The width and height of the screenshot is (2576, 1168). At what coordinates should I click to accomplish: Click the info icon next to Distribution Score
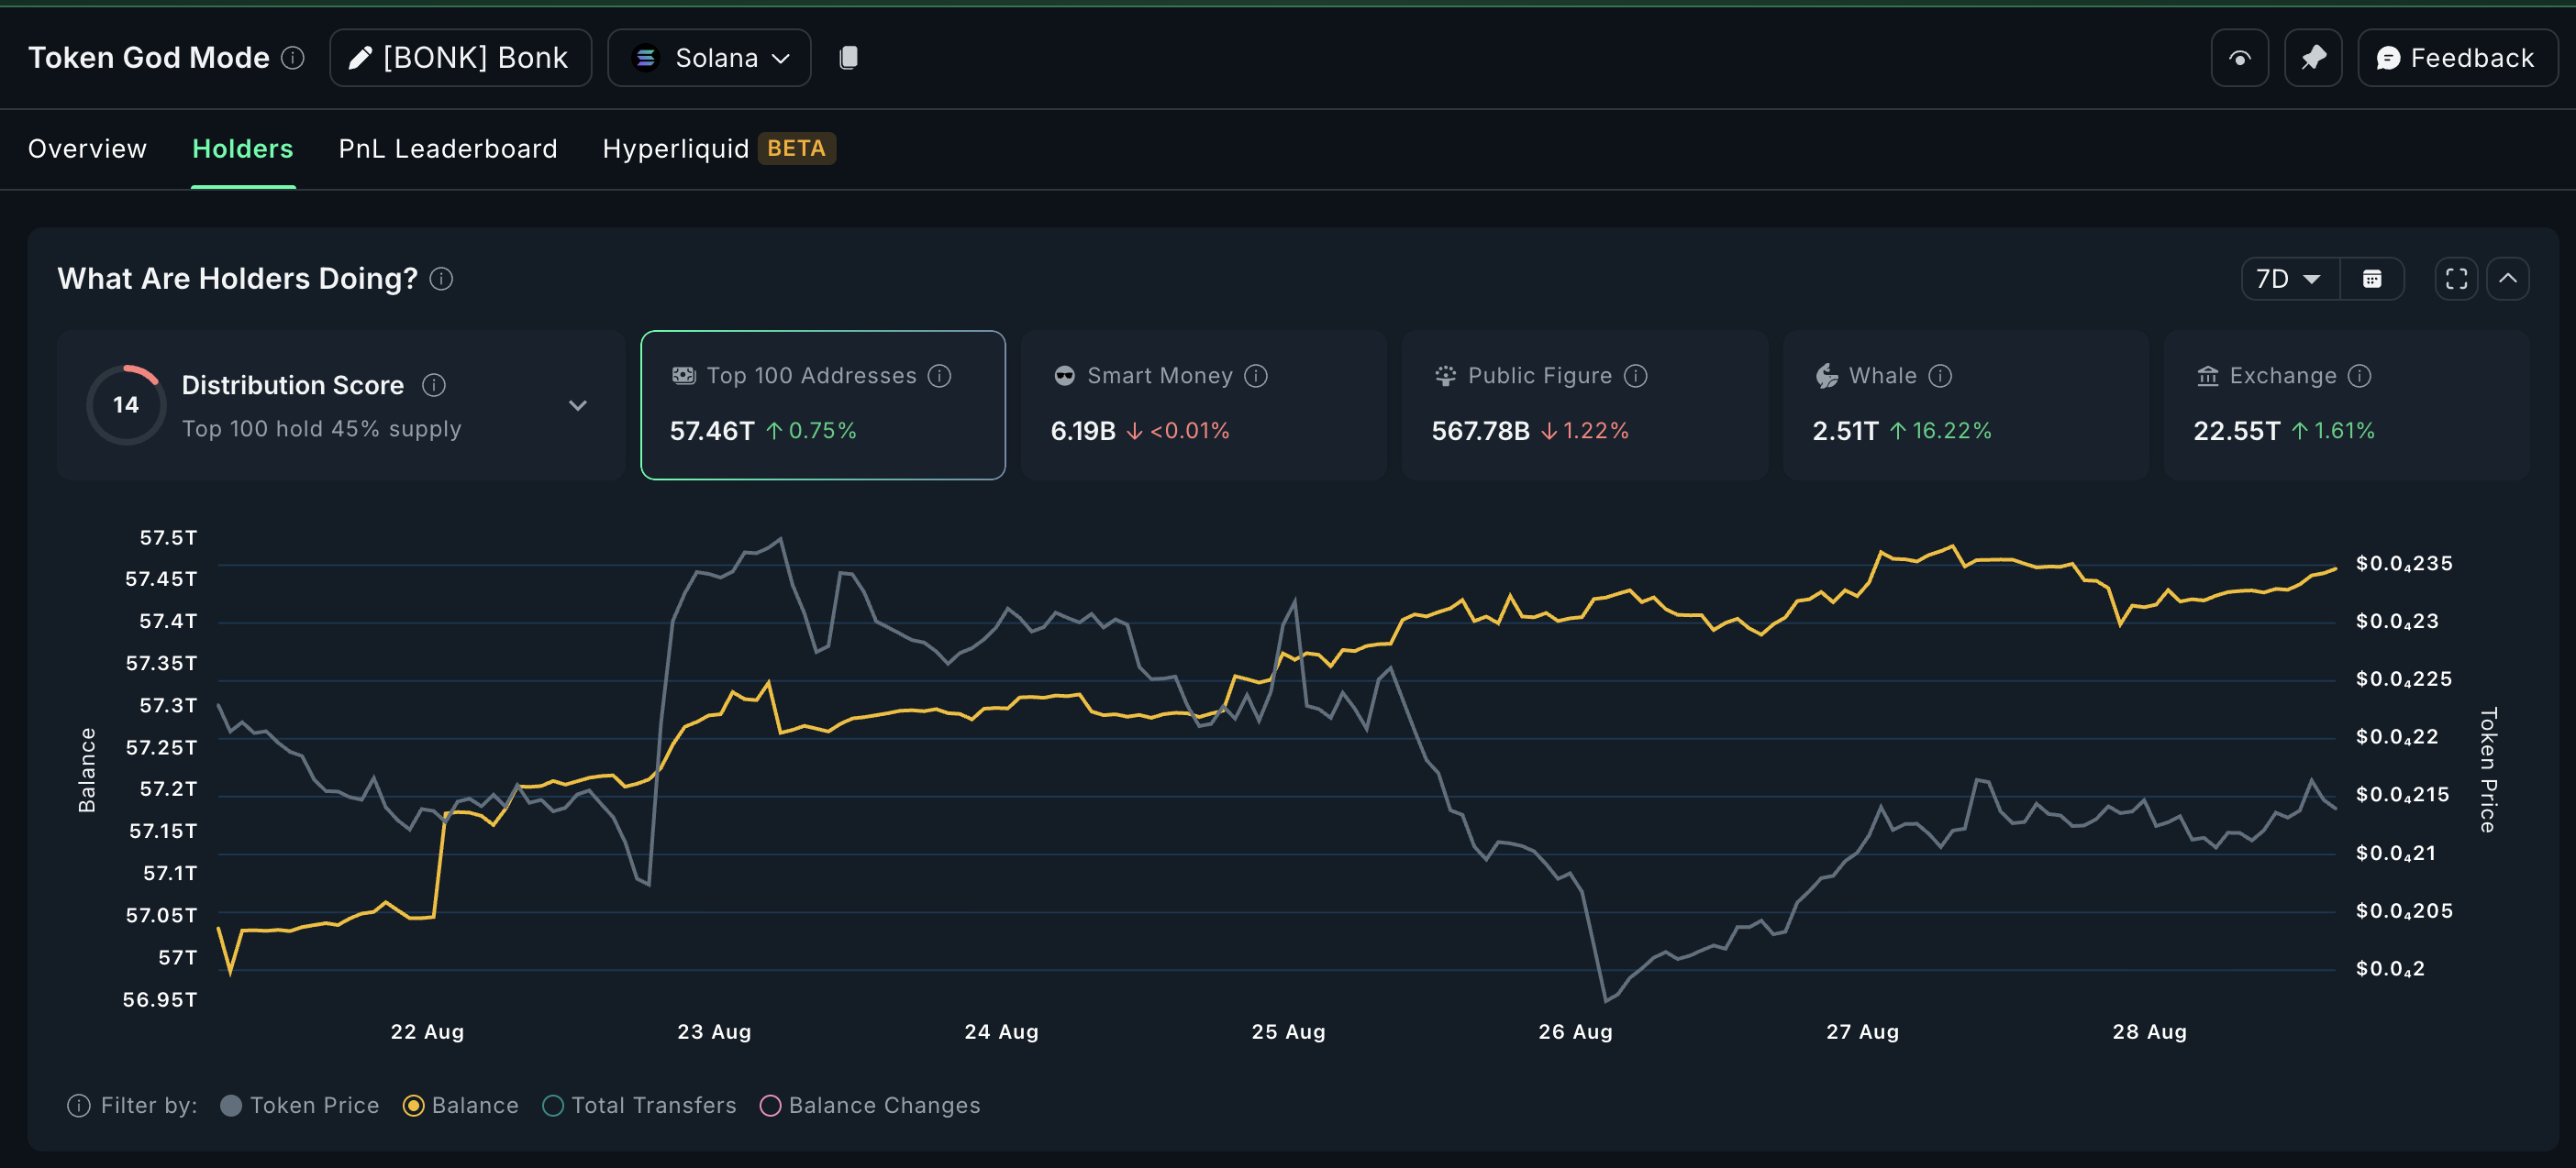click(x=434, y=385)
